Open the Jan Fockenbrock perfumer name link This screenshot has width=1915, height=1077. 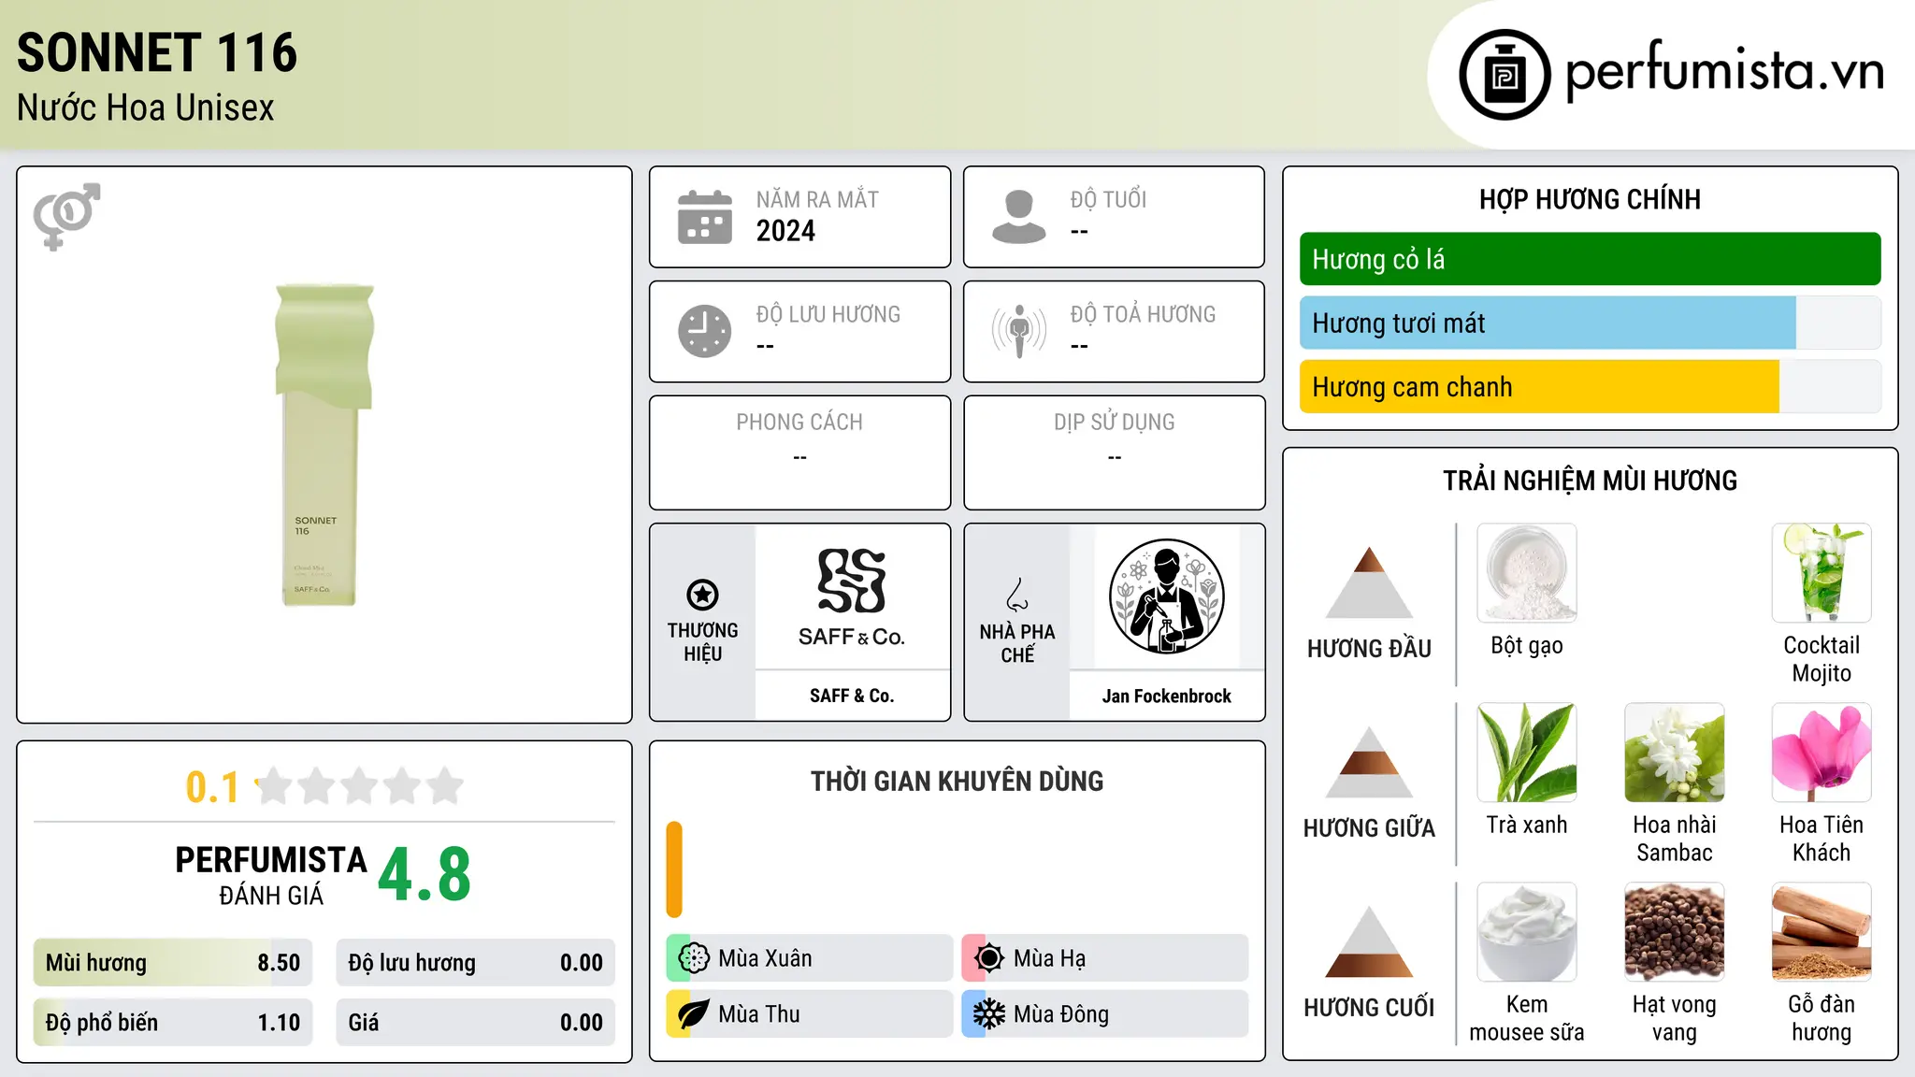tap(1166, 696)
